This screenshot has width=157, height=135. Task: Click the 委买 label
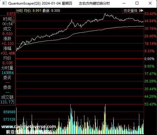pos(7,78)
